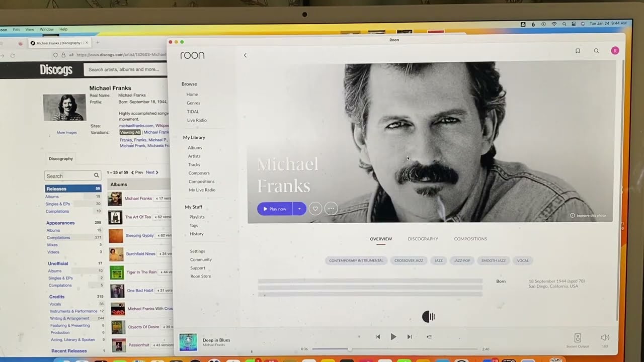Viewport: 644px width, 362px height.
Task: Open Tags under My Stuff
Action: click(194, 226)
